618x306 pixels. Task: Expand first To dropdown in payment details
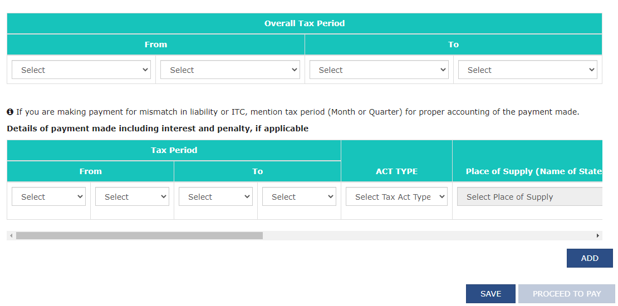pos(215,197)
